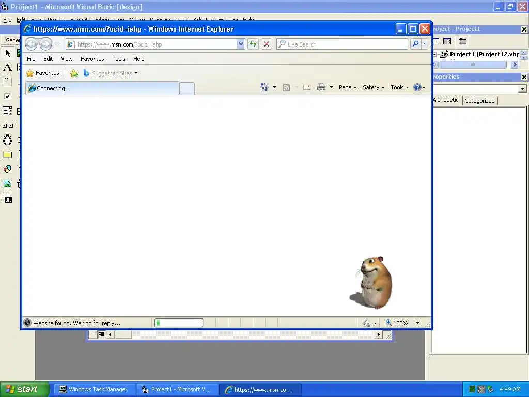529x397 pixels.
Task: Select the Timer tool in VB toolbox
Action: [x=7, y=140]
